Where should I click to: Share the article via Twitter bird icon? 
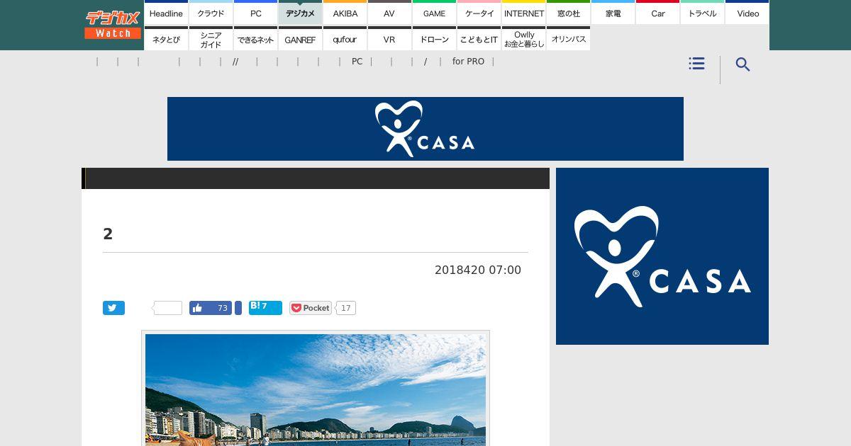(113, 308)
